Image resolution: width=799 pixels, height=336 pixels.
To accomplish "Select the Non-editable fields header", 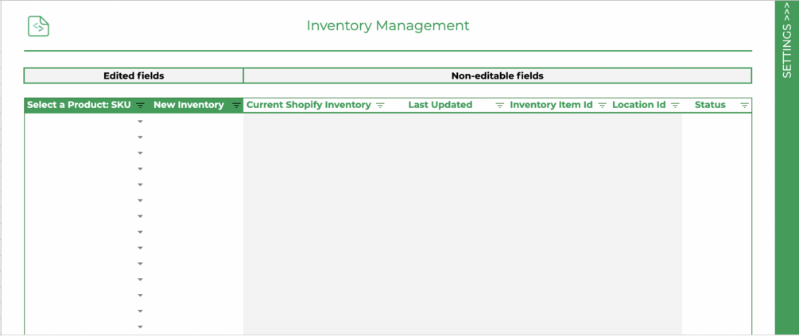I will pyautogui.click(x=497, y=76).
